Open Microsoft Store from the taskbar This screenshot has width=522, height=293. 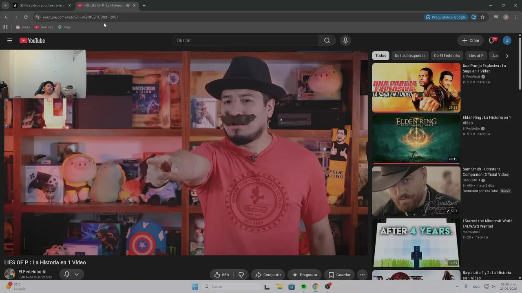(292, 286)
